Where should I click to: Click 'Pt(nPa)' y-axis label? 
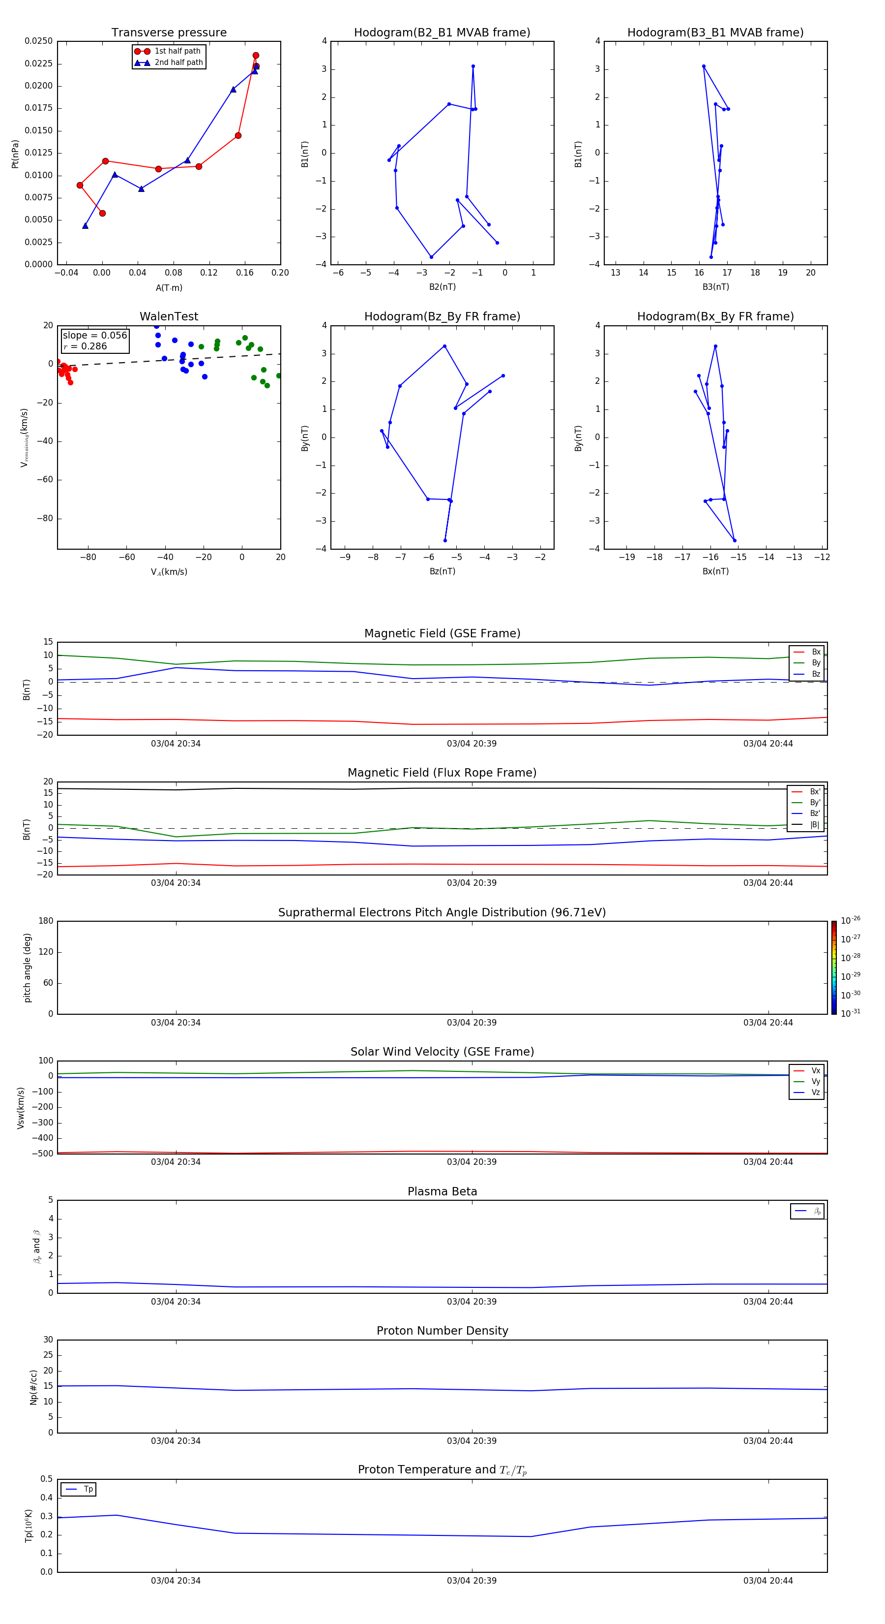tap(15, 154)
